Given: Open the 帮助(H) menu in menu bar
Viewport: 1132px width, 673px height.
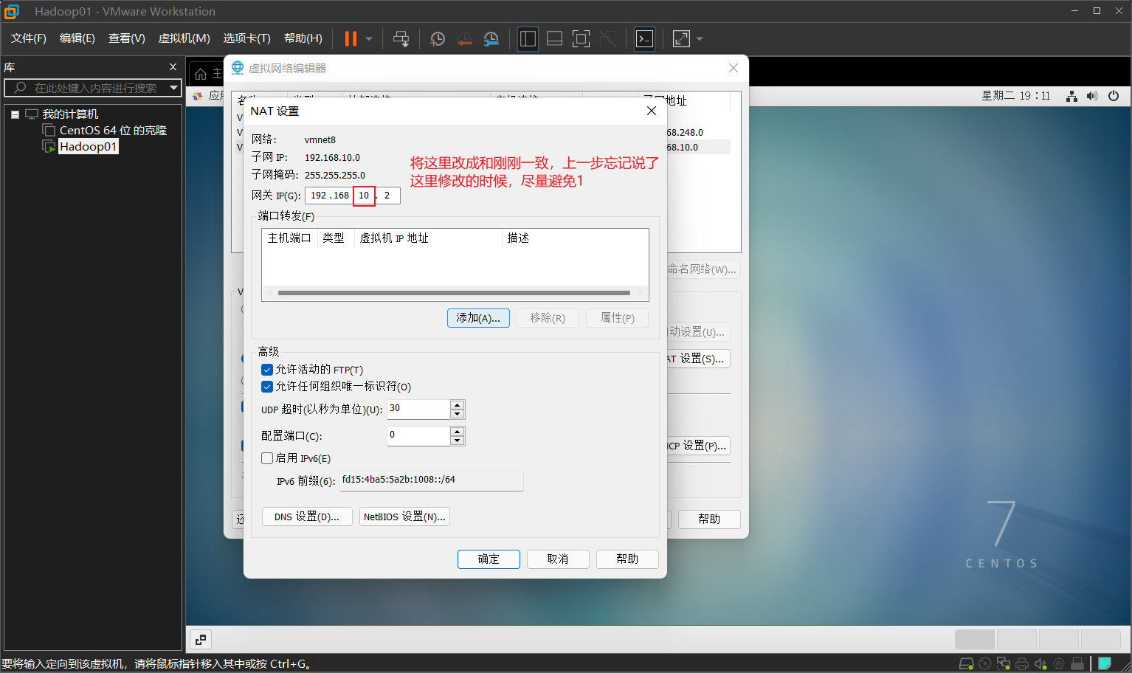Looking at the screenshot, I should (303, 38).
